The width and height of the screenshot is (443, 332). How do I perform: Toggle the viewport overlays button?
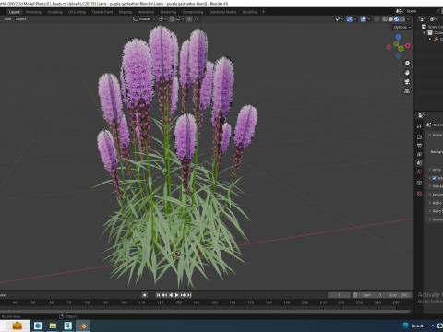click(x=364, y=19)
